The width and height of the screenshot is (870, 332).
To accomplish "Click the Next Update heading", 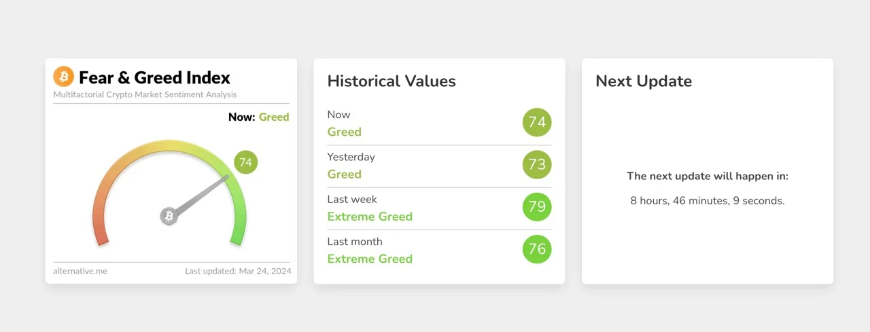I will click(644, 81).
